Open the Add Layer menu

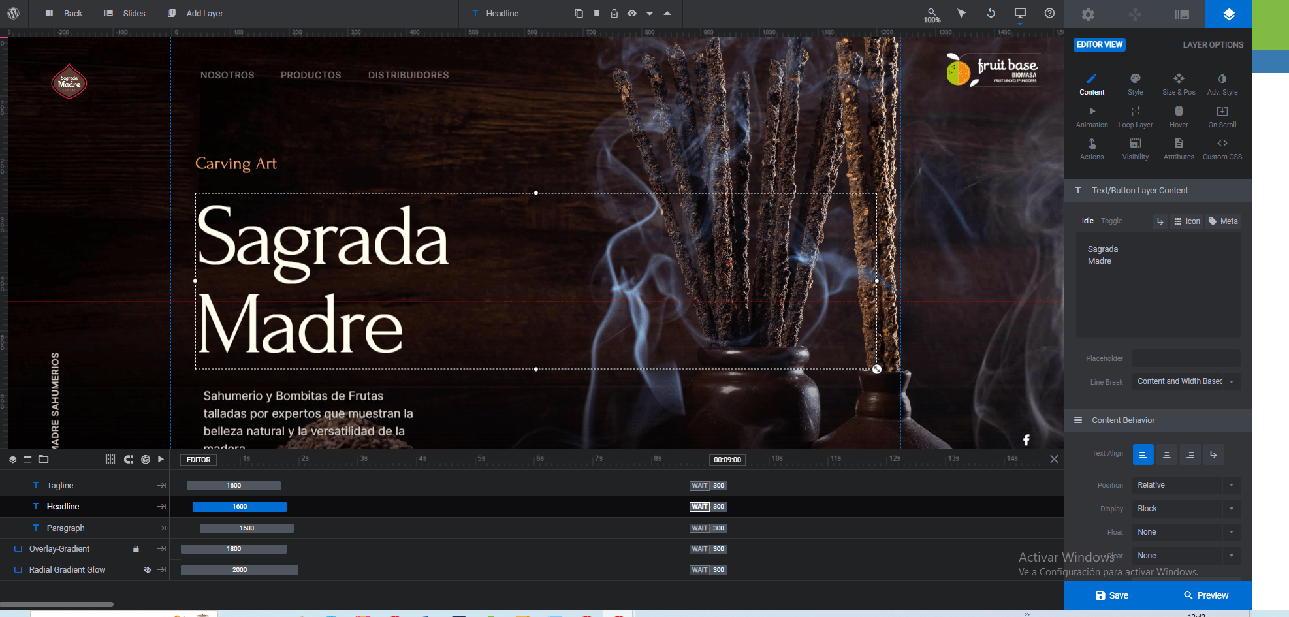coord(195,13)
